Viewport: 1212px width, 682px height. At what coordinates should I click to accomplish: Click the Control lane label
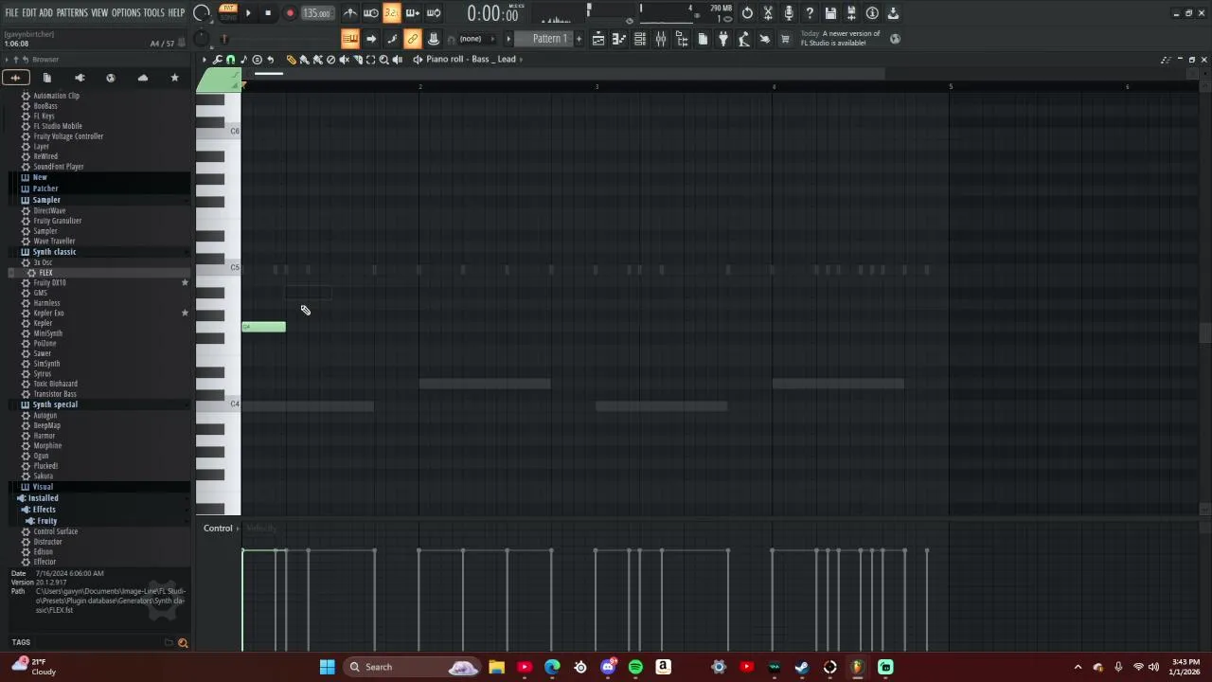(218, 529)
